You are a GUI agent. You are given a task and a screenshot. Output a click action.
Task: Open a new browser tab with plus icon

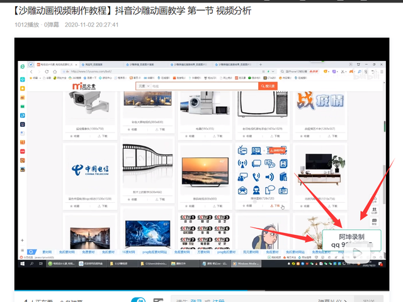click(x=260, y=65)
